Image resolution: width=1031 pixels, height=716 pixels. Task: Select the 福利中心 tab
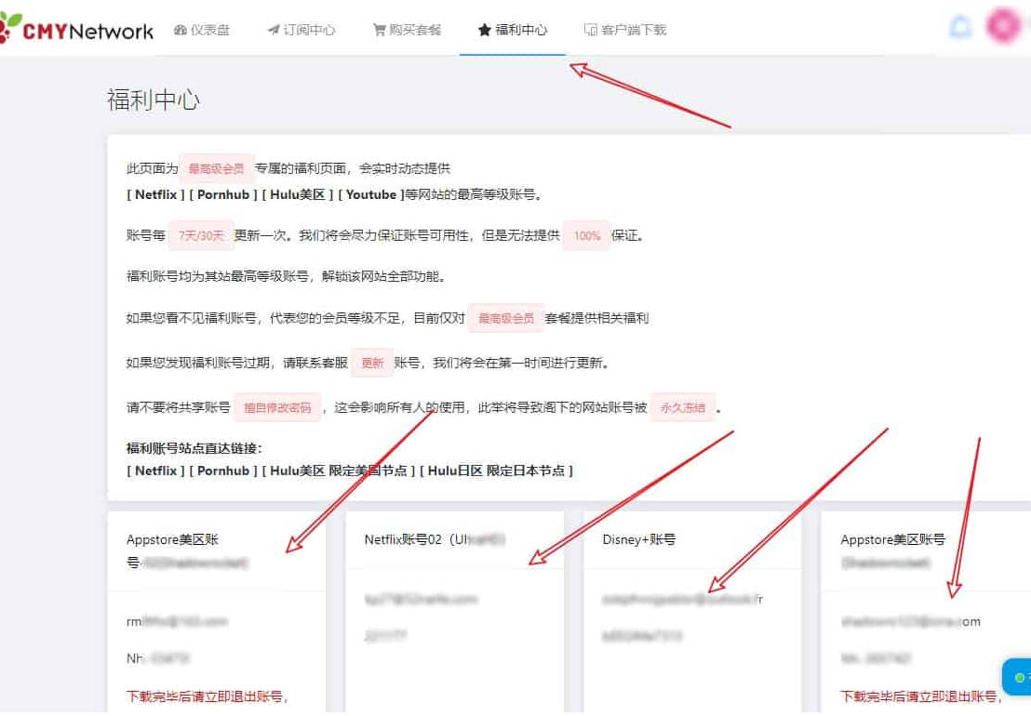(513, 30)
